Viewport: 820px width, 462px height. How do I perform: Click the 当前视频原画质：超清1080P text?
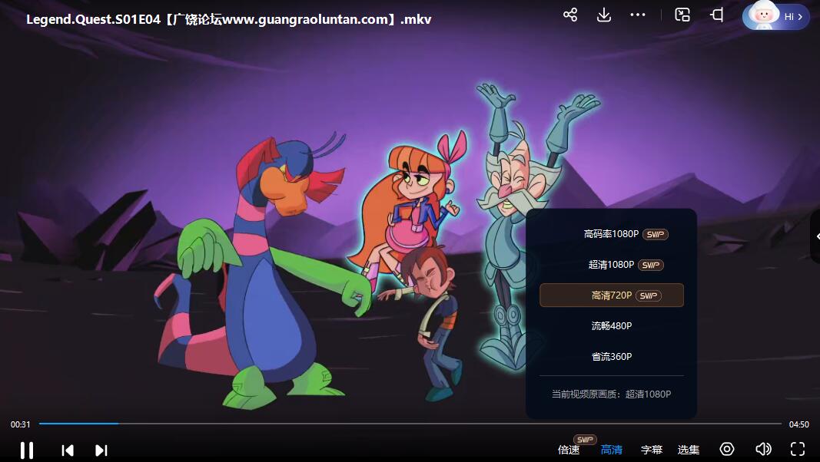point(611,394)
